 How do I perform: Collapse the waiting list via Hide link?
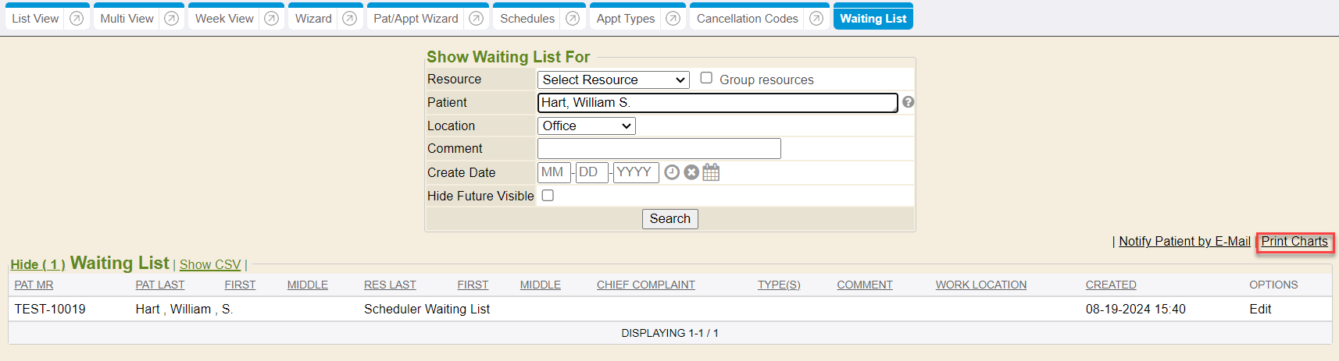pos(37,265)
